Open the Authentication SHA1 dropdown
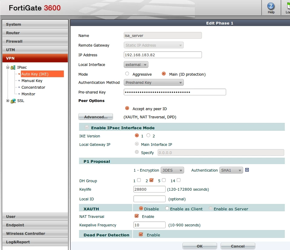 click(x=231, y=170)
